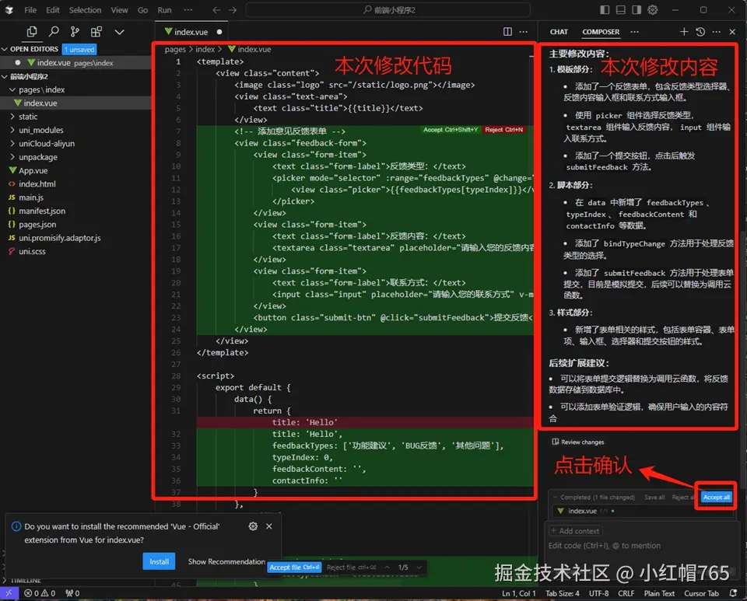This screenshot has width=747, height=601.
Task: Toggle the bottom panel layout button
Action: (622, 10)
